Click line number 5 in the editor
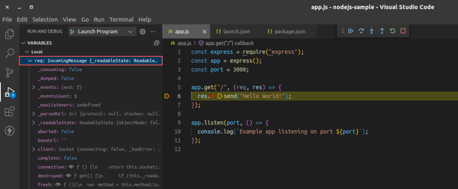458x189 pixels. click(179, 87)
